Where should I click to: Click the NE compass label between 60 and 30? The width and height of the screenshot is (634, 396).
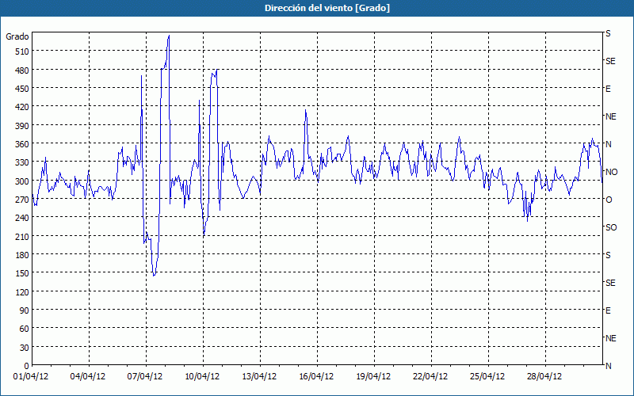coord(610,338)
